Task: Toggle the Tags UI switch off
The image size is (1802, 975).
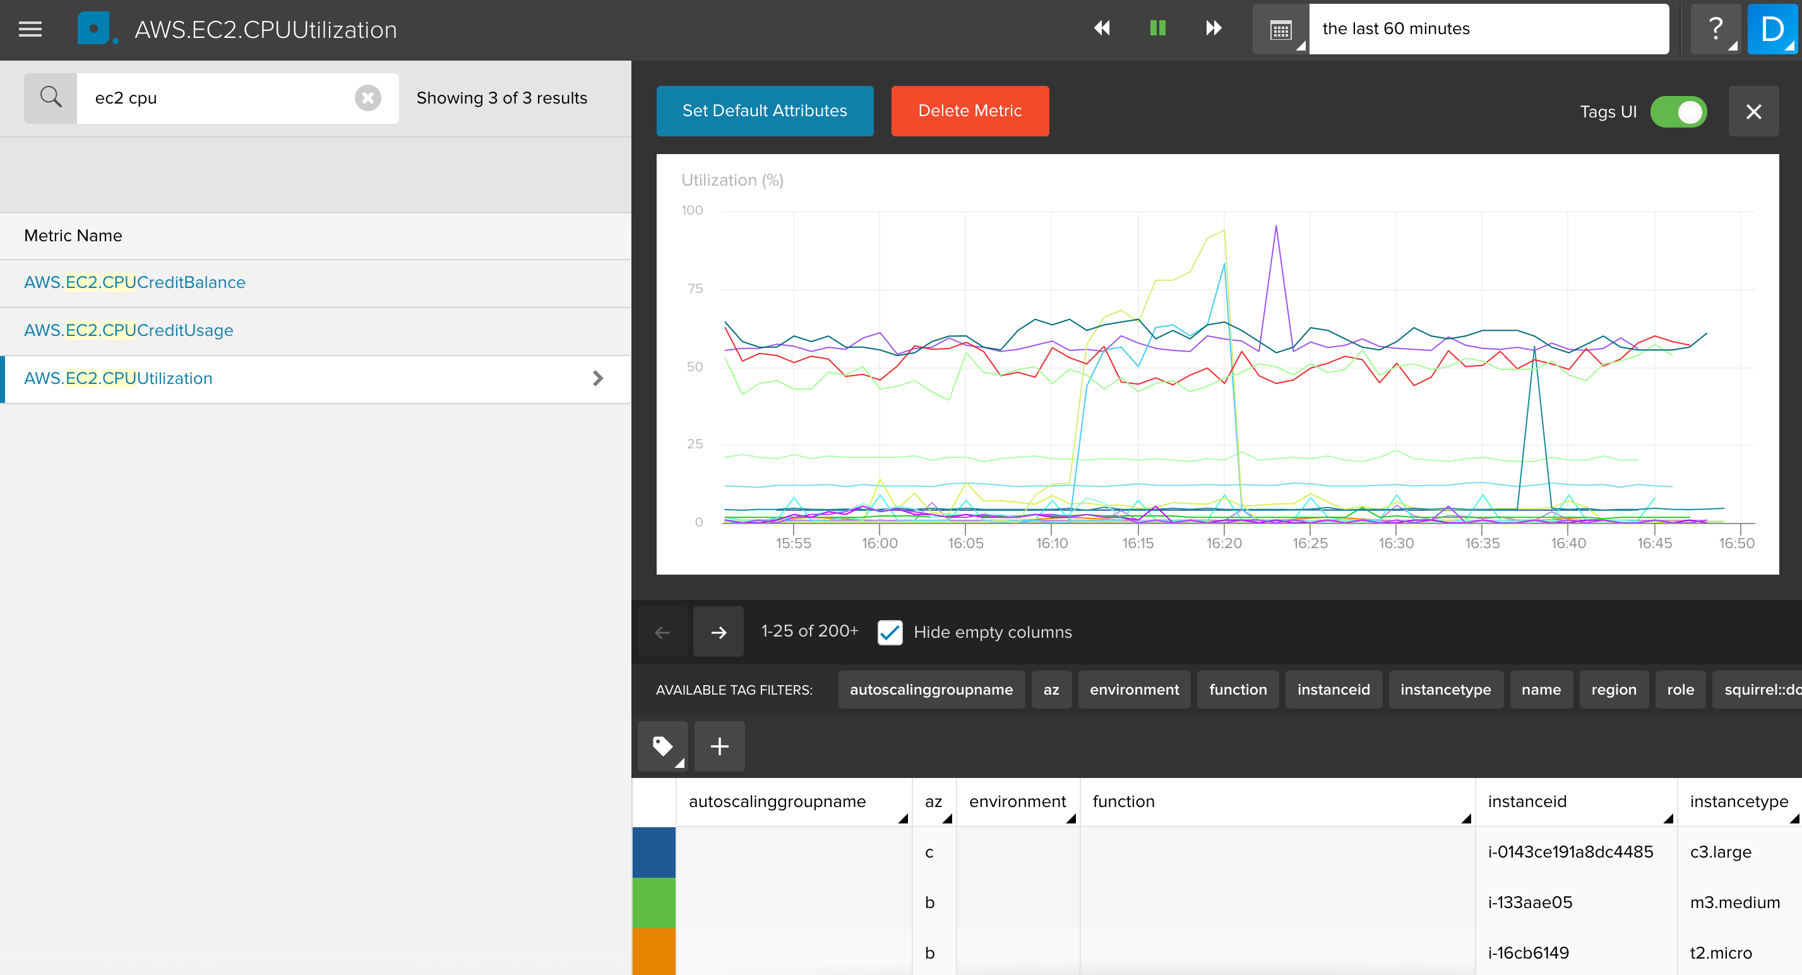Action: (1678, 112)
